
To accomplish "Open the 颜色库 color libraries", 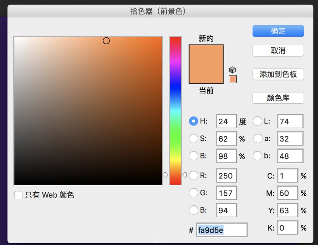I will [x=278, y=98].
